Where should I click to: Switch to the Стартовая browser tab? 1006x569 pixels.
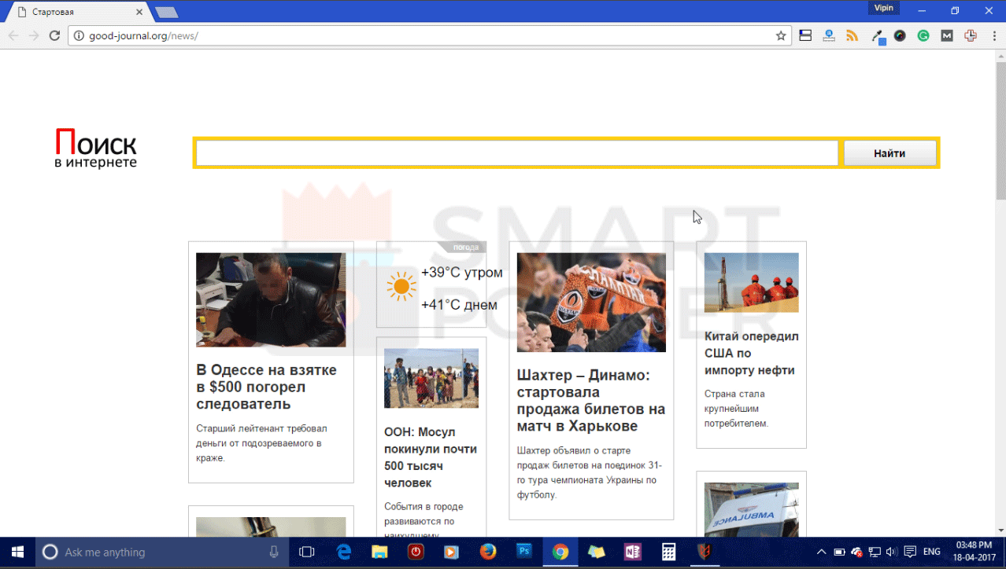[75, 12]
